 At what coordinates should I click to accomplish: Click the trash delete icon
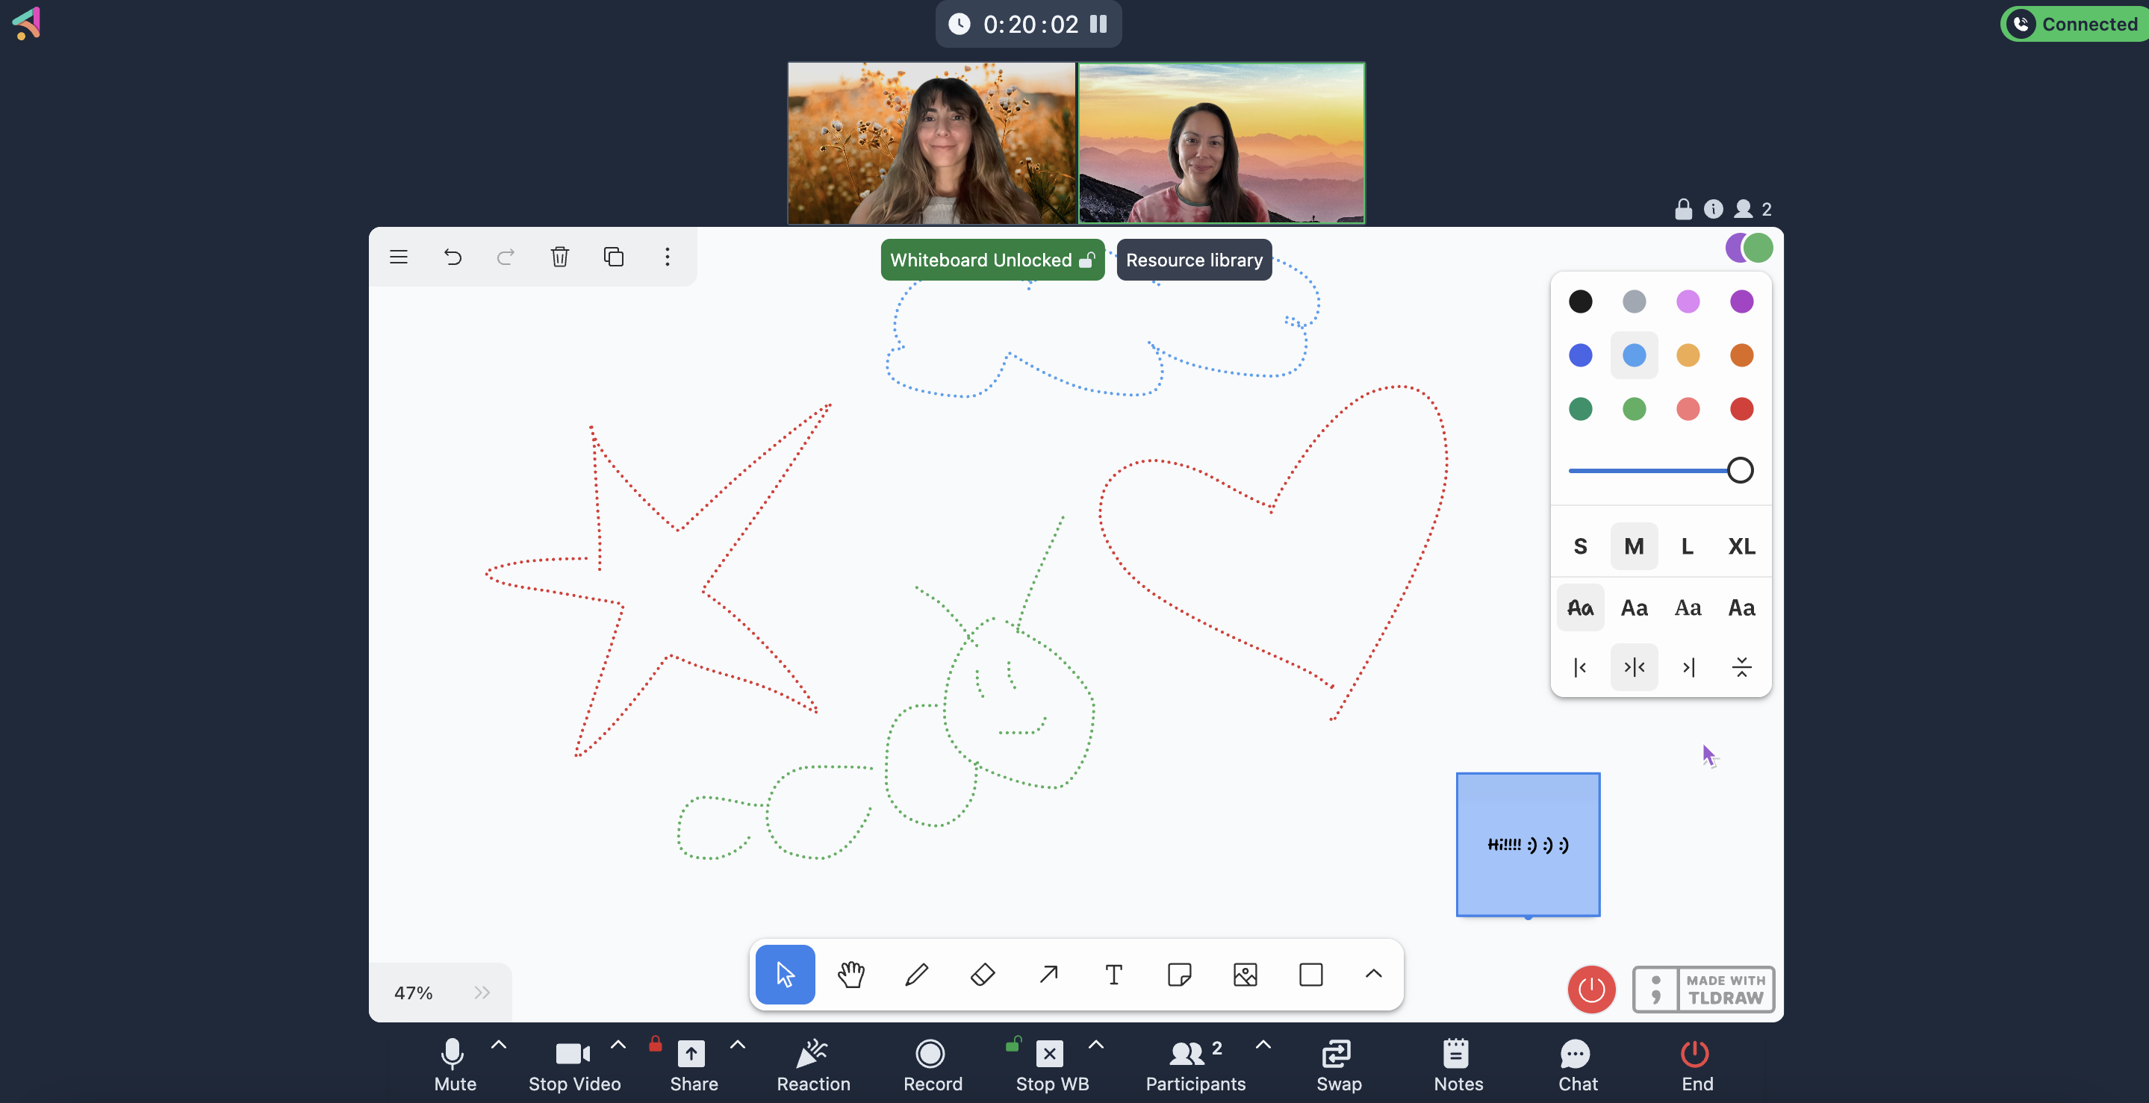coord(560,257)
